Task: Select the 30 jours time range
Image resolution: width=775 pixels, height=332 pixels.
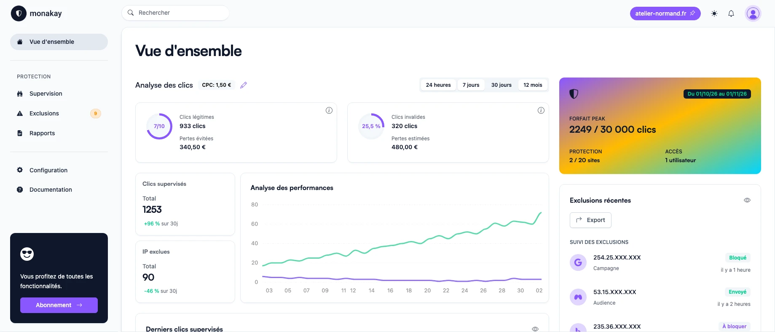Action: click(501, 85)
